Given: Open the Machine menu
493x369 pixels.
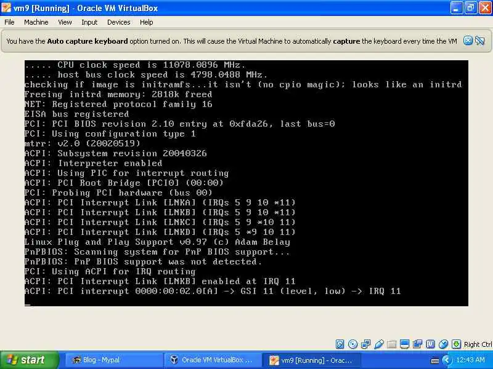Looking at the screenshot, I should click(36, 22).
